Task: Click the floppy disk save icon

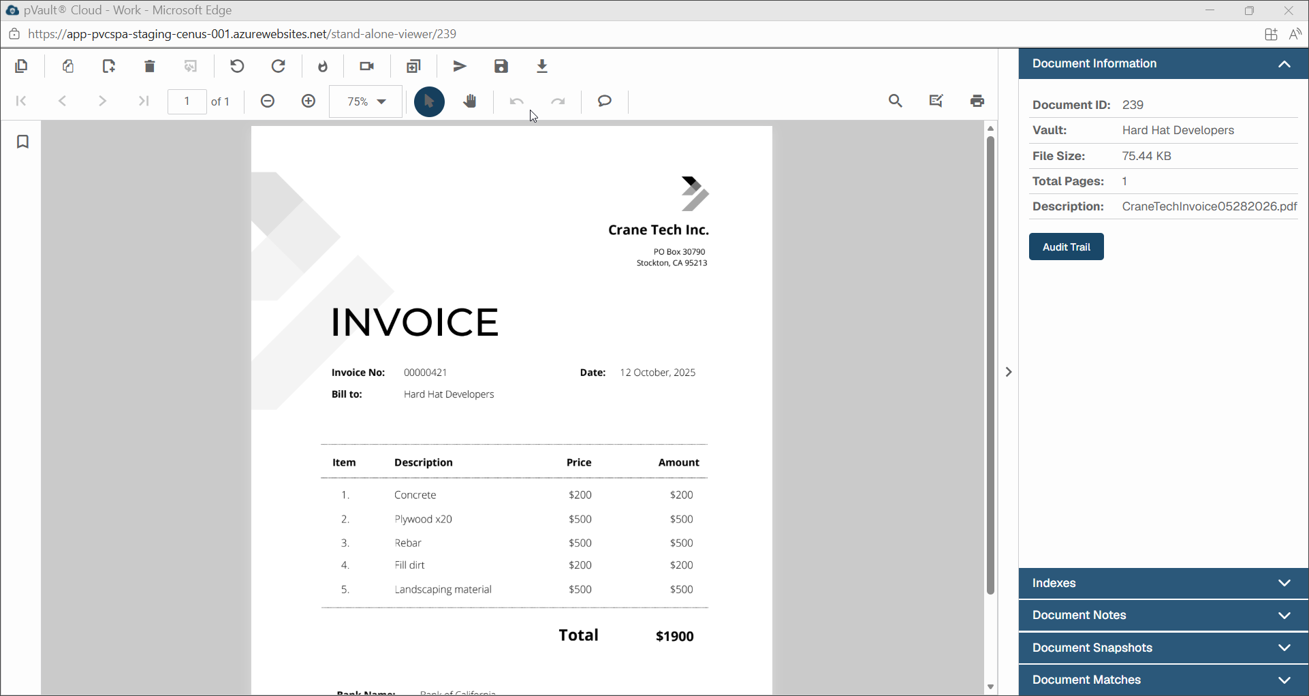Action: click(x=501, y=66)
